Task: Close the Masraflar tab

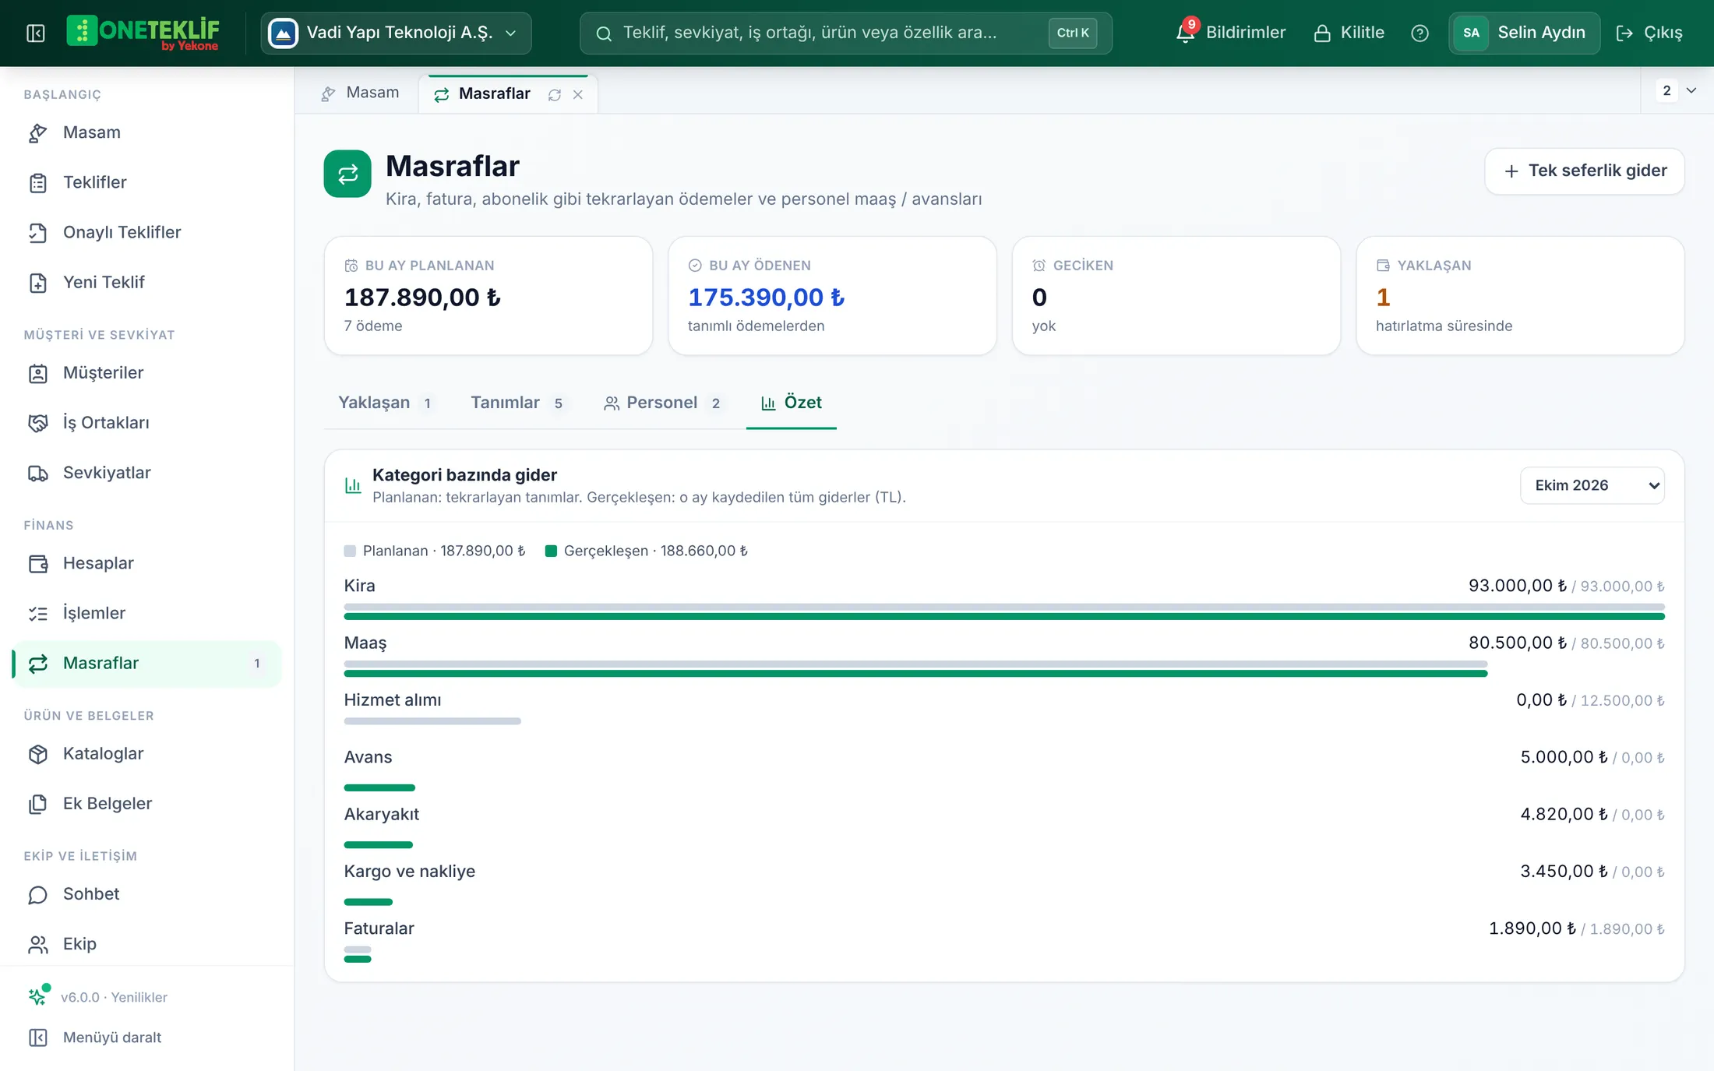Action: point(578,95)
